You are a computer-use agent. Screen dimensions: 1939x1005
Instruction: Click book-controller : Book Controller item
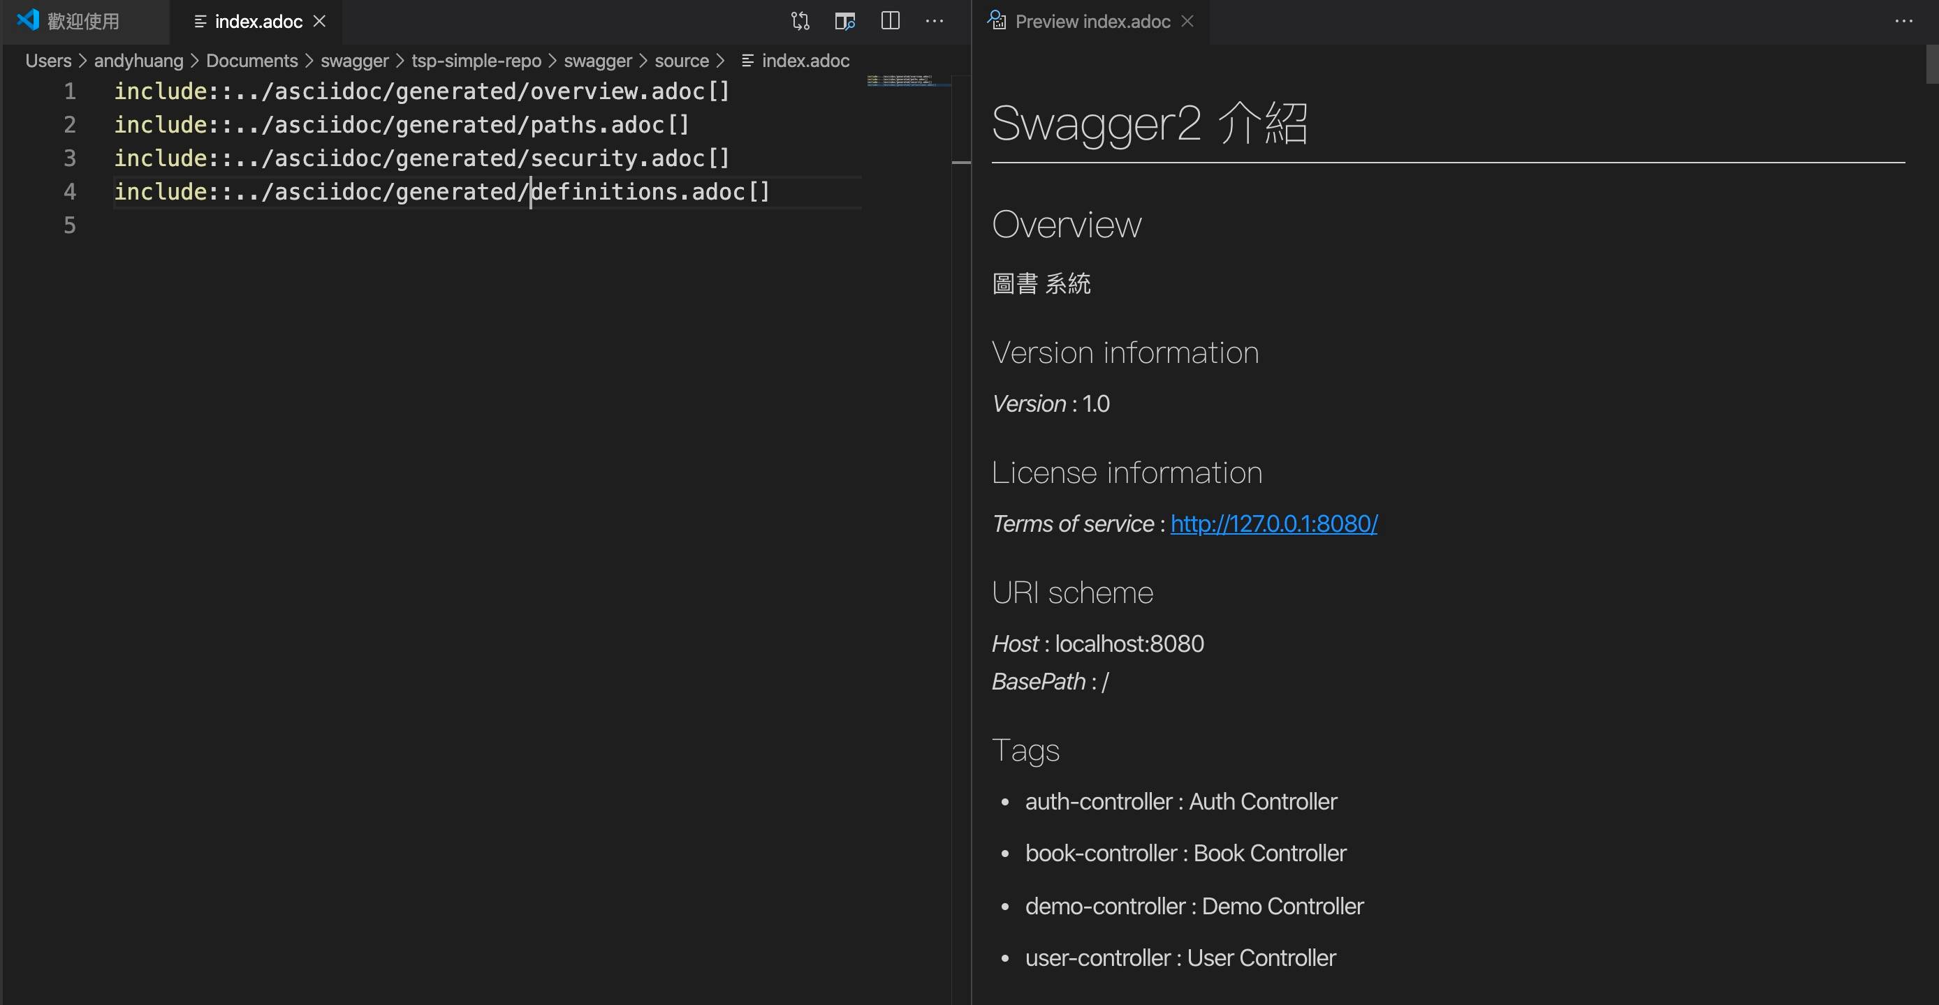1185,854
